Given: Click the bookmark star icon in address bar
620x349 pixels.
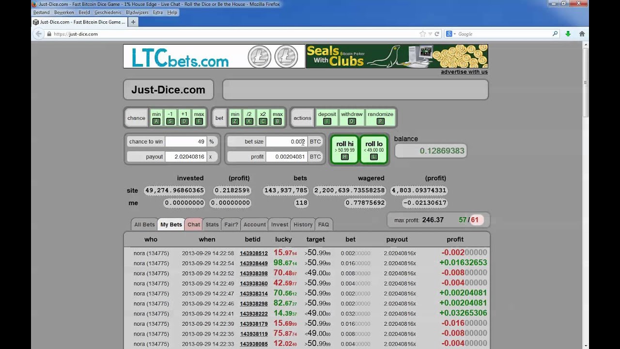Looking at the screenshot, I should tap(422, 34).
